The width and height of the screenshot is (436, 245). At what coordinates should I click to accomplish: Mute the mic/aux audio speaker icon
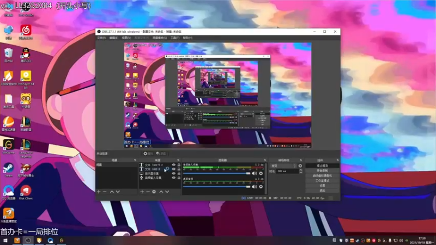click(254, 173)
